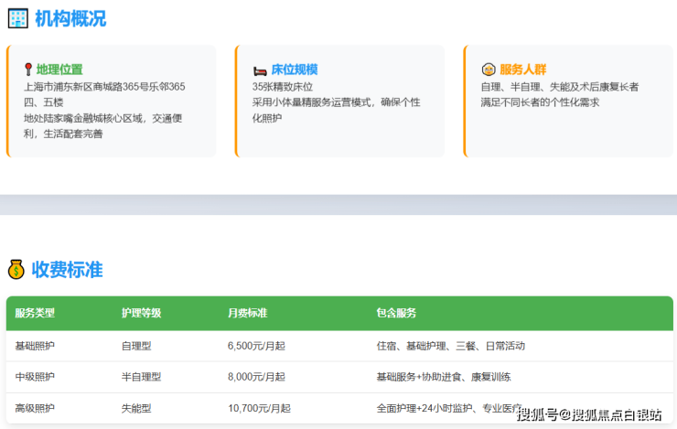Click the money bag icon beside 收费标准
The height and width of the screenshot is (429, 677).
coord(16,270)
